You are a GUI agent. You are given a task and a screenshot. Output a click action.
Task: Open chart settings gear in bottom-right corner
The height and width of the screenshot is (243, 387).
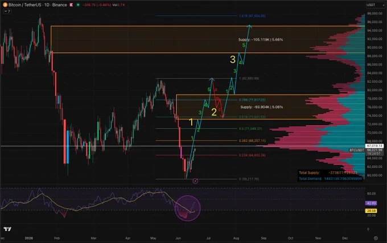[376, 238]
